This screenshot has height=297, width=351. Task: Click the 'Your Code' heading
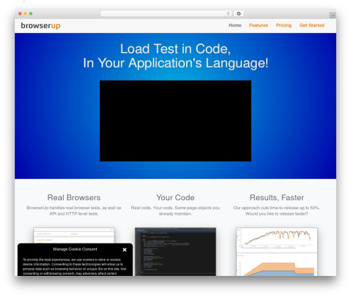click(x=175, y=197)
